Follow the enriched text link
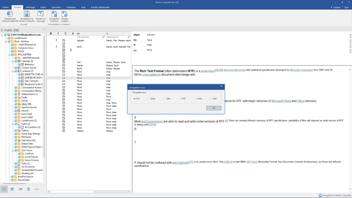Screen dimensions: 352x198 click(x=181, y=163)
